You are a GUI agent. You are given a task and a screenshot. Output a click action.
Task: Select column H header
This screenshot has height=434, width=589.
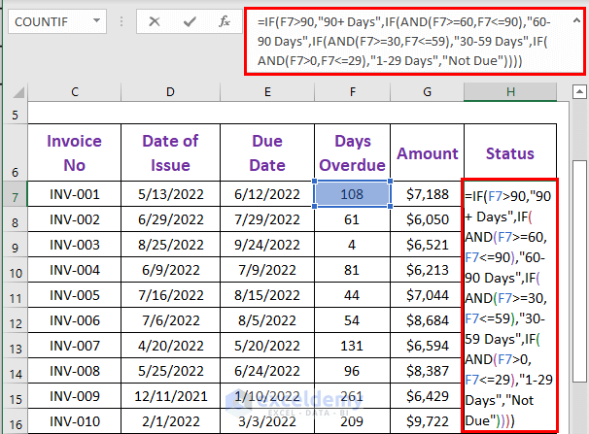(510, 91)
